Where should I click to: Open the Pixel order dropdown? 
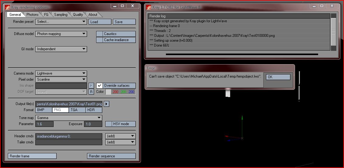(61, 79)
